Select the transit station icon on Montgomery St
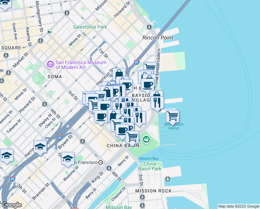This screenshot has width=260, height=209. (50, 32)
